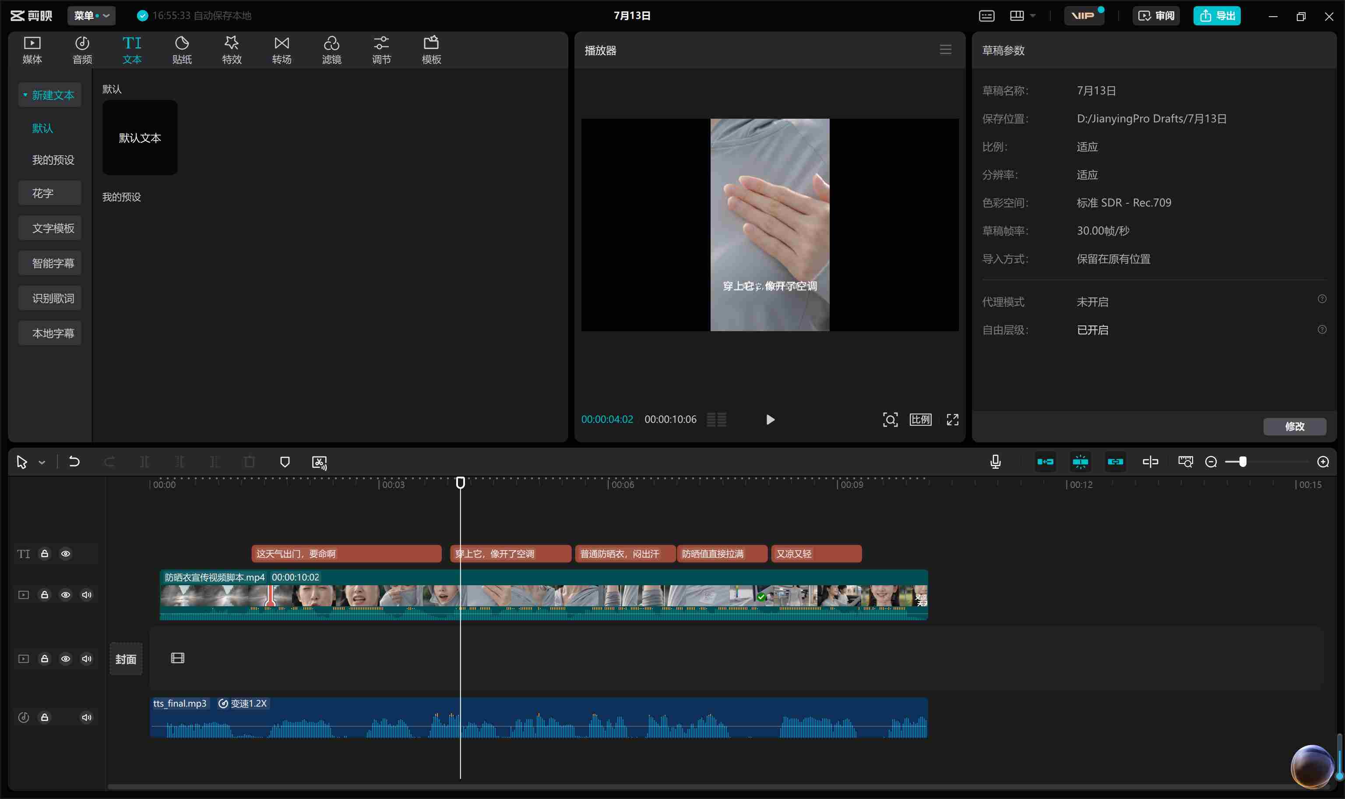Image resolution: width=1345 pixels, height=799 pixels.
Task: Open the VIP membership button
Action: (1083, 16)
